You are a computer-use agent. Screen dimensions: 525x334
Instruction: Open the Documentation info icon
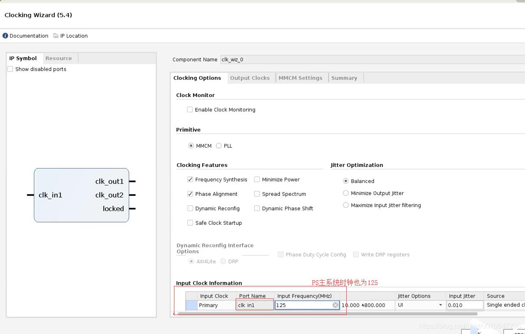[5, 36]
